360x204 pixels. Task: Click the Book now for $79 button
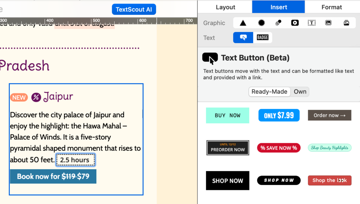click(x=53, y=177)
